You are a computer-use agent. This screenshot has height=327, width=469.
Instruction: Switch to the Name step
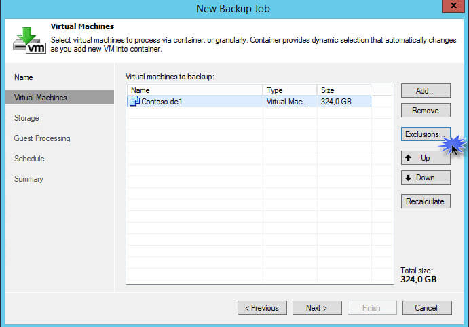click(24, 77)
